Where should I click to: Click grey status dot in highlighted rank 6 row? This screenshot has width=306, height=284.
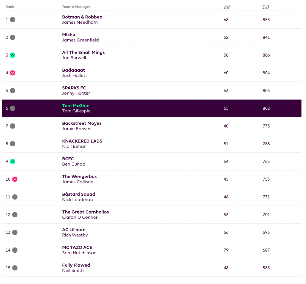pyautogui.click(x=12, y=108)
